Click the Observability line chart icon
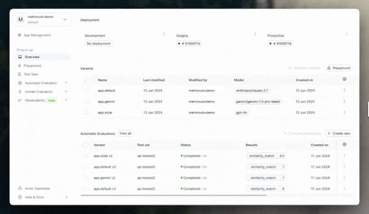This screenshot has width=369, height=214. (20, 100)
